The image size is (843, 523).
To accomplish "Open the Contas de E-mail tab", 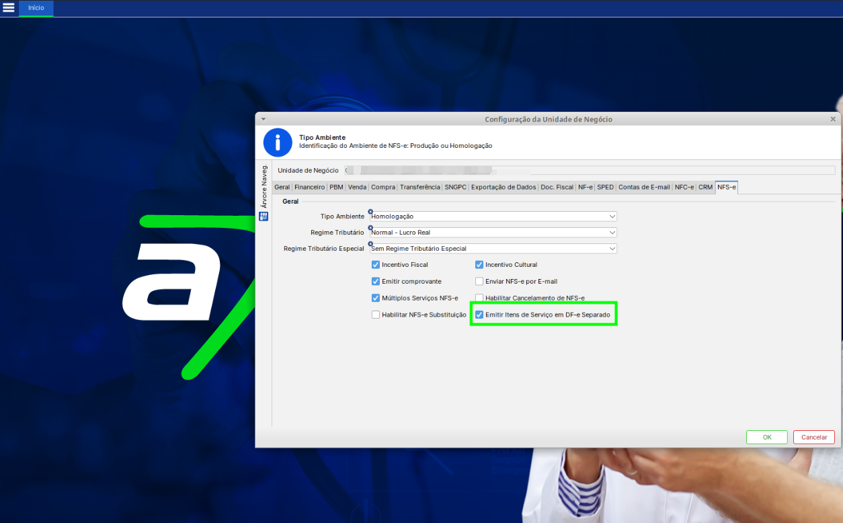I will 643,187.
